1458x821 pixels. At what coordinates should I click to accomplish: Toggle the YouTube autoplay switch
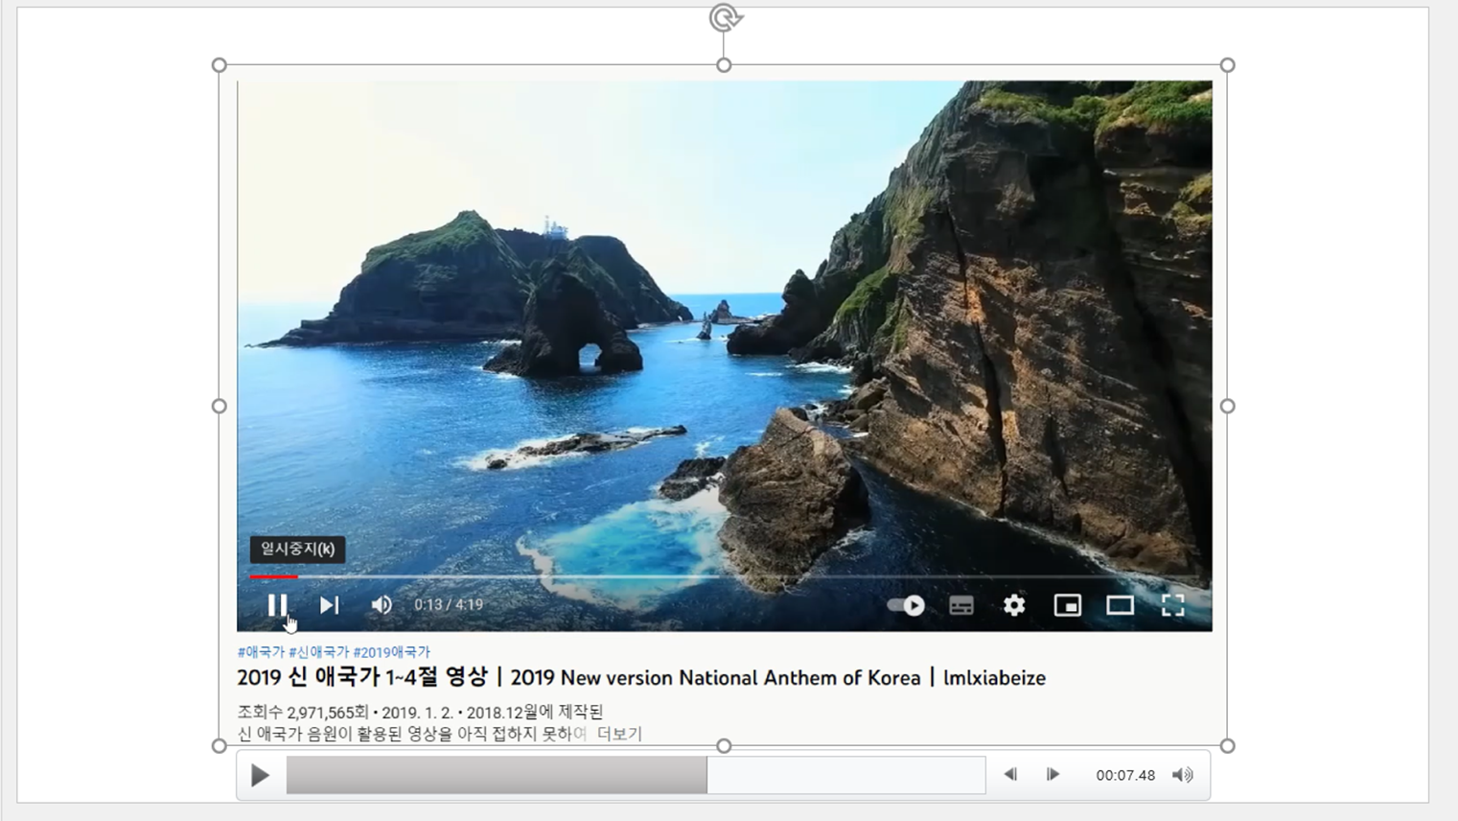tap(906, 605)
